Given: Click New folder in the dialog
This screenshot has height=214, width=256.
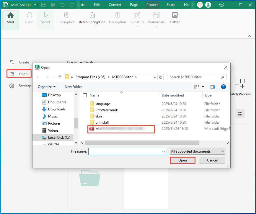Looking at the screenshot, I should [73, 87].
